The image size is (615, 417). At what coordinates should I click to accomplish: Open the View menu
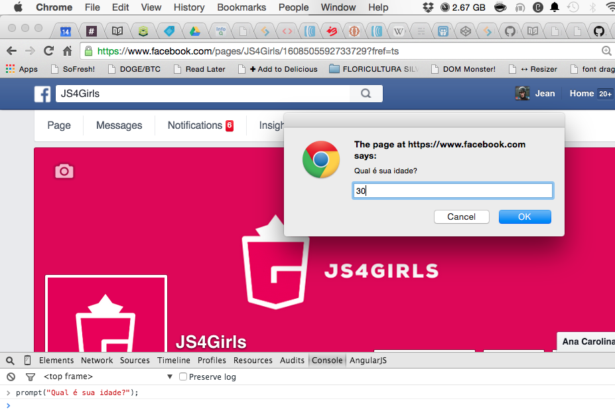coord(151,7)
